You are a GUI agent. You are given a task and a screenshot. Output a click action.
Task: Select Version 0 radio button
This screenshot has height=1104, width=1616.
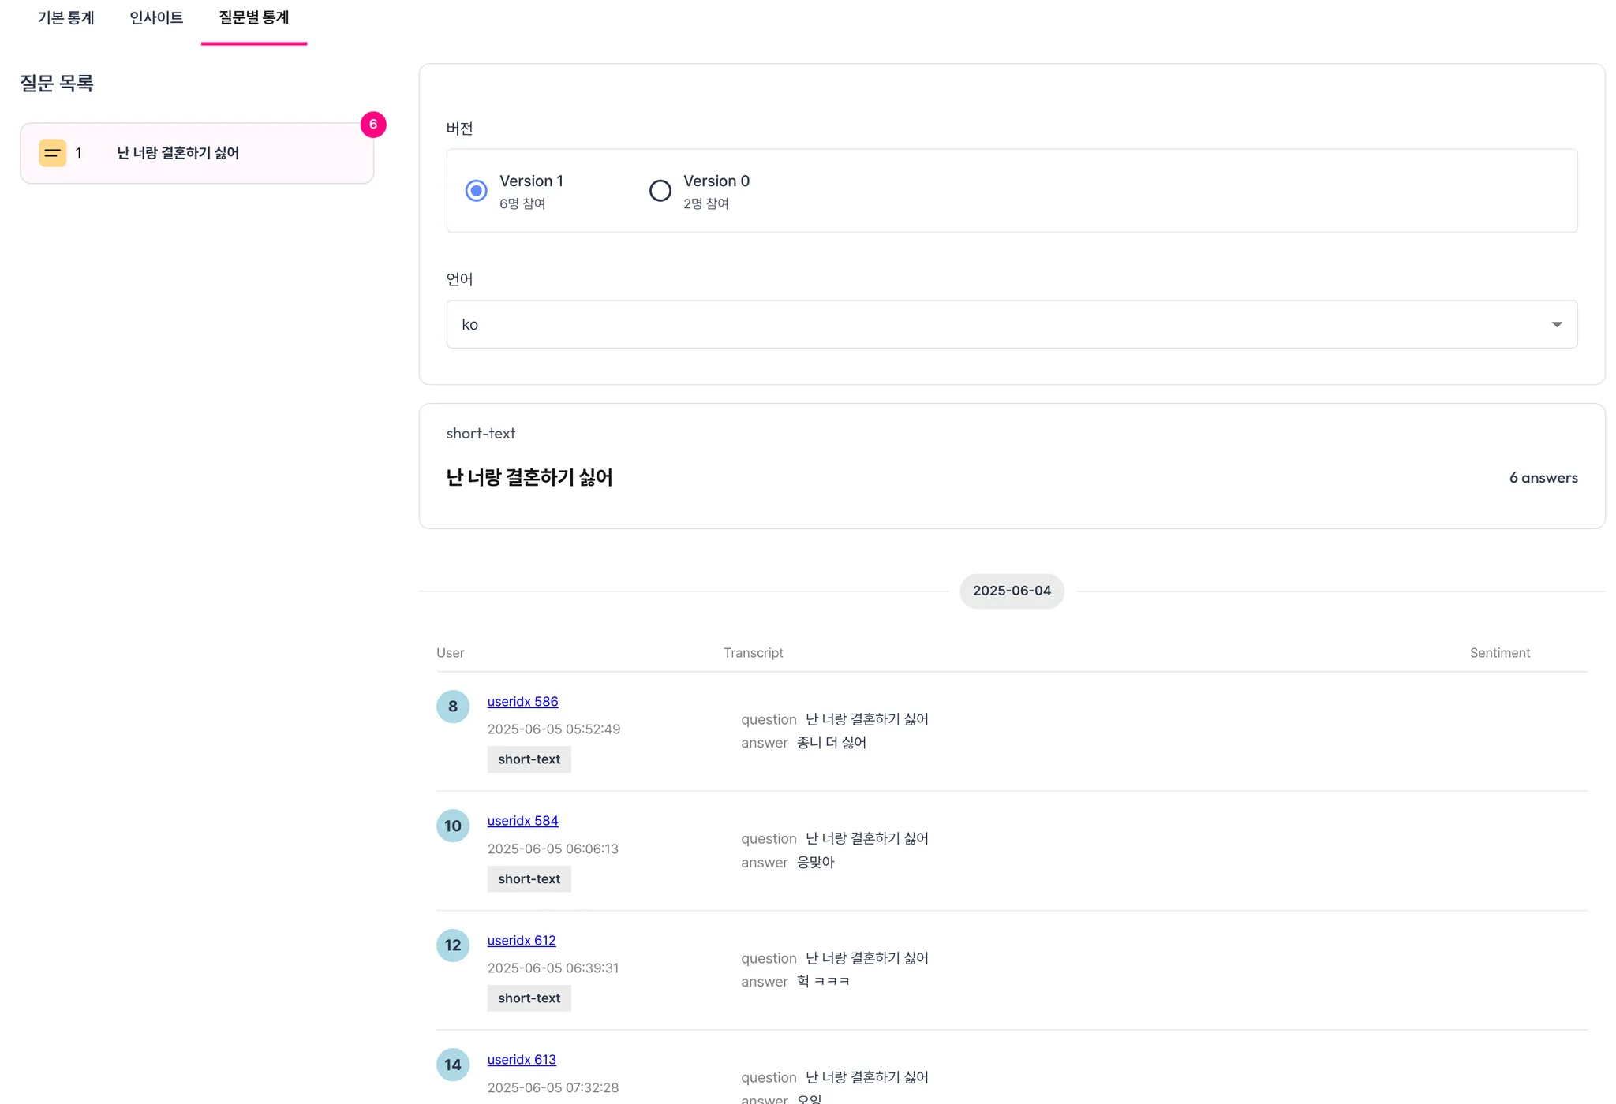pos(660,191)
